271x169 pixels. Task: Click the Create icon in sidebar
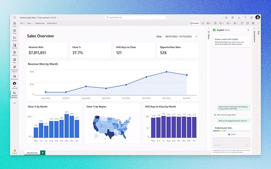point(15,31)
